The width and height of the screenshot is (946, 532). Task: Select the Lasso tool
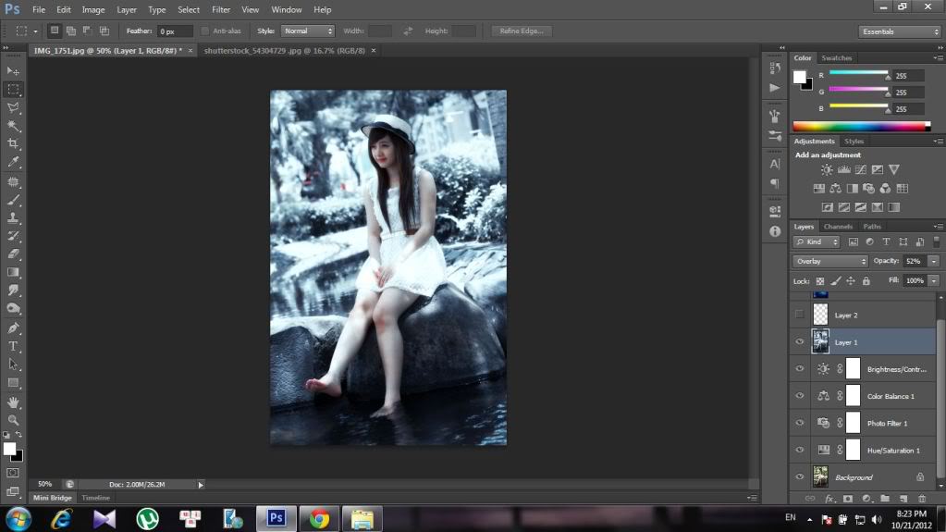click(x=13, y=107)
